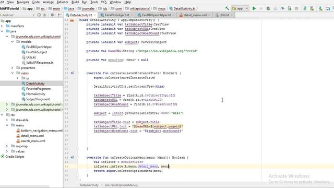Open the Analyze menu
334x188 pixels.
pos(49,2)
